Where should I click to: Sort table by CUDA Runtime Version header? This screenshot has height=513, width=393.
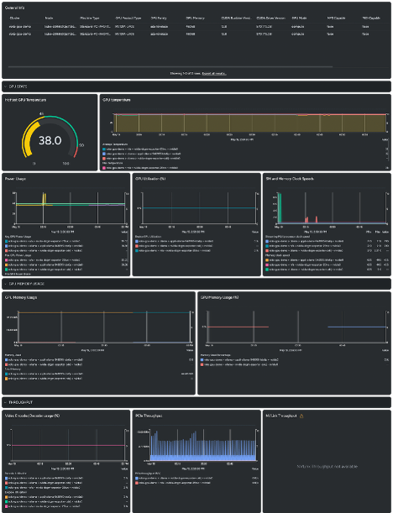click(236, 18)
